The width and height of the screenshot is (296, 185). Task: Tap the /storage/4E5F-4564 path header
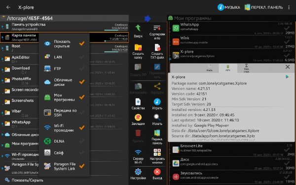tap(64, 18)
